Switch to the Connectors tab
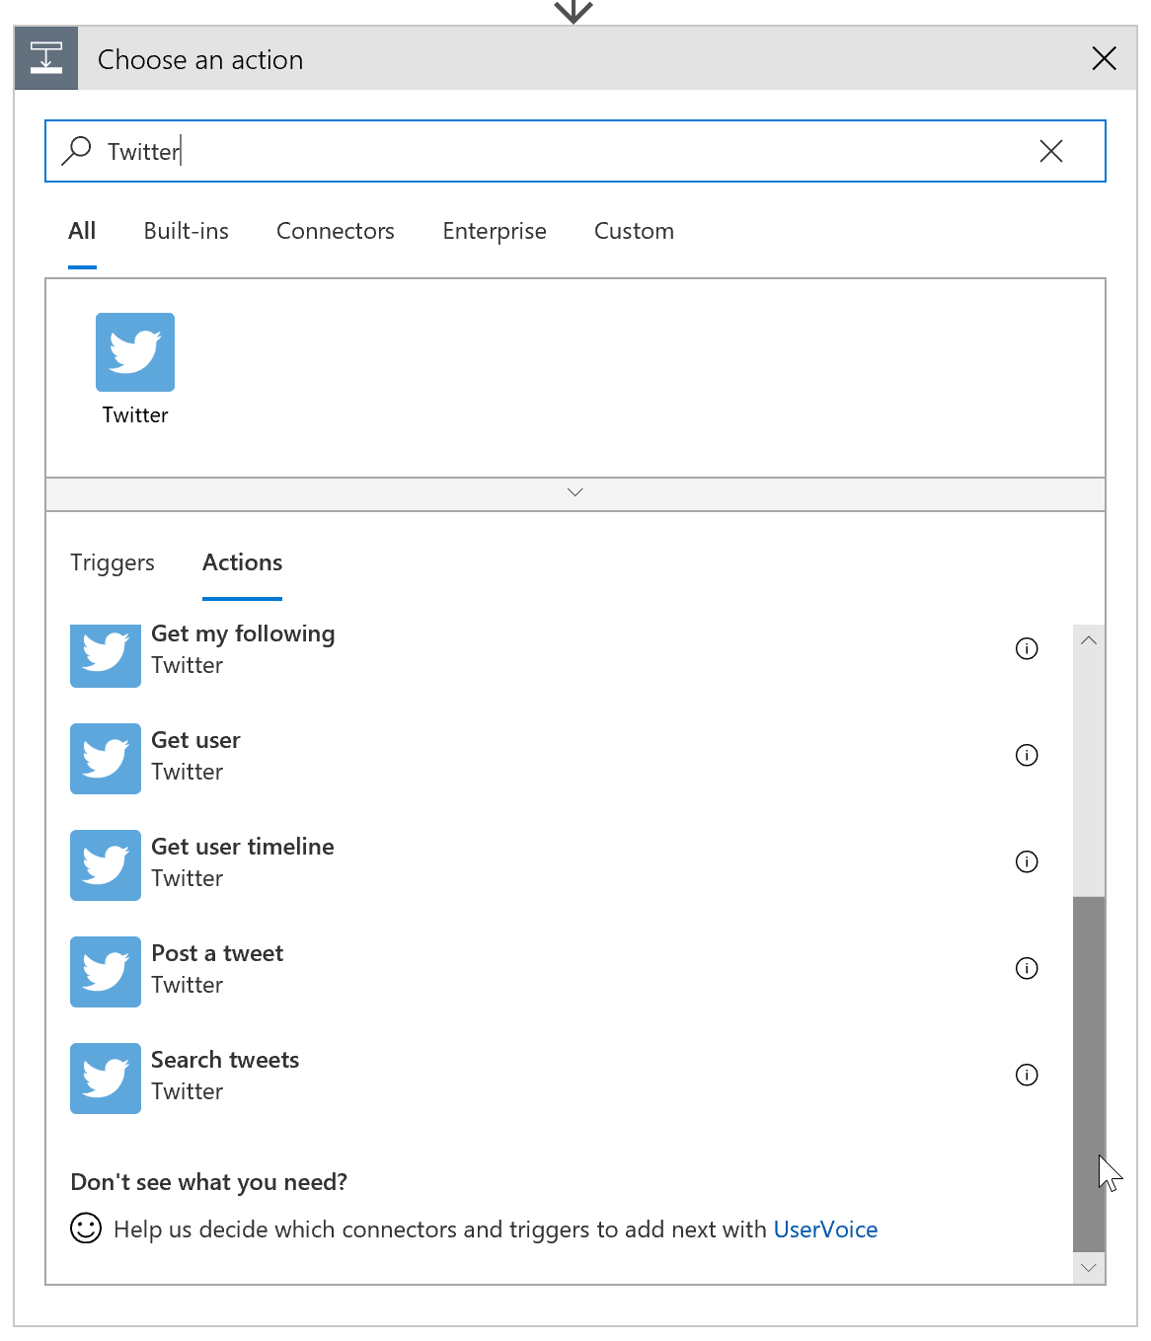Viewport: 1151px width, 1341px height. tap(336, 231)
